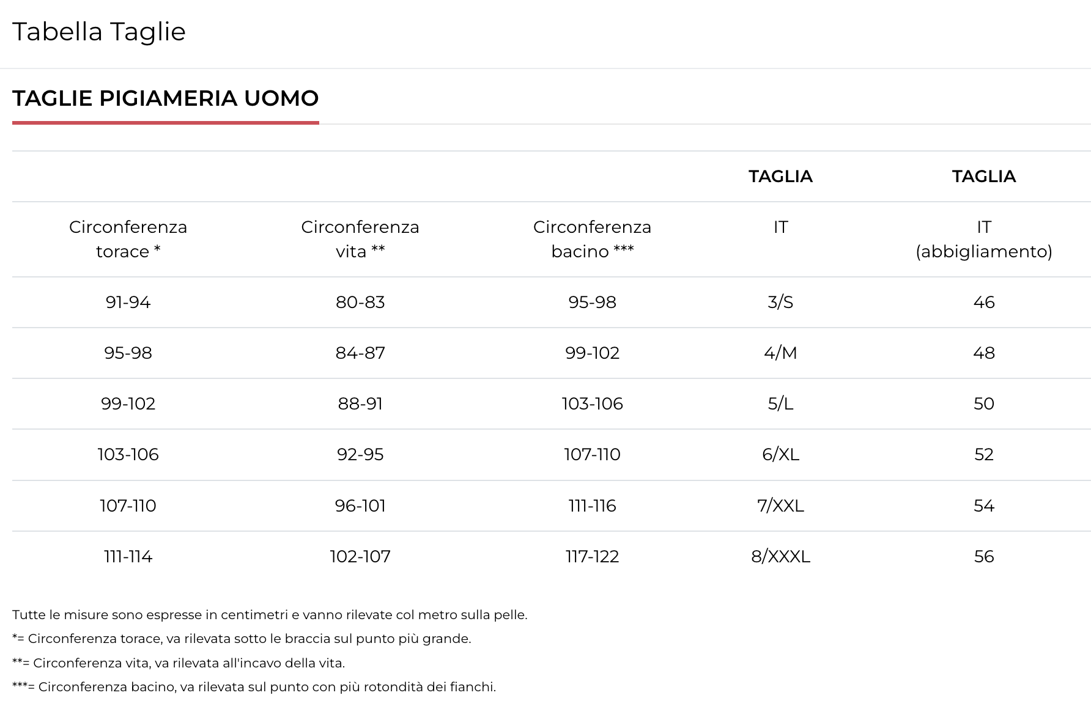The width and height of the screenshot is (1091, 709).
Task: Click the 102-107 waist measurement cell
Action: [x=360, y=556]
